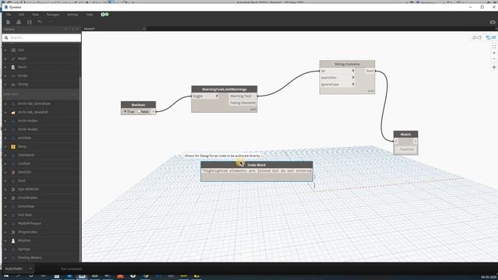Open the ExcelReader package row
Viewport: 498px width, 280px height.
pos(41,198)
